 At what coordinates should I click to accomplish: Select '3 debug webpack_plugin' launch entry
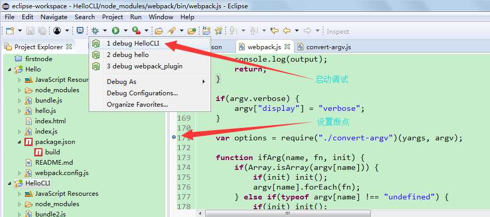point(150,66)
